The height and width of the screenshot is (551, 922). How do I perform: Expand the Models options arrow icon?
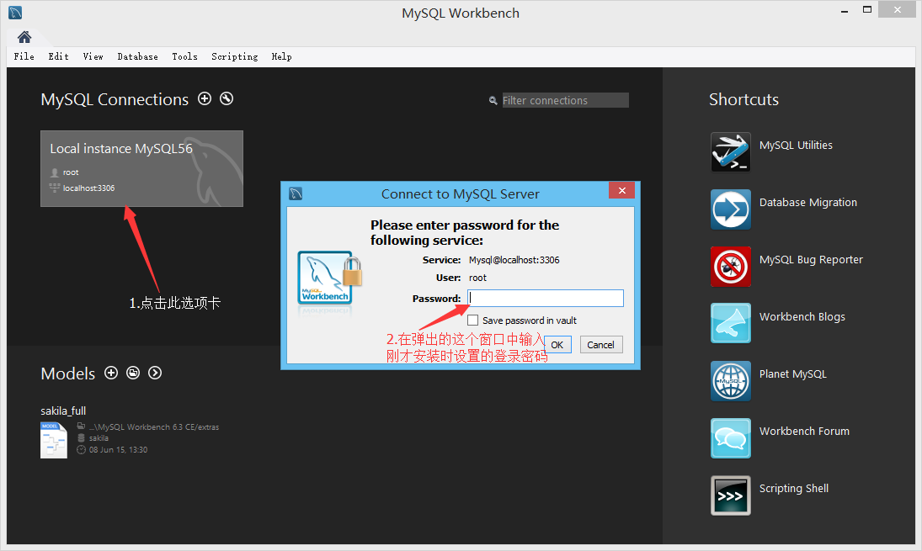pos(155,373)
